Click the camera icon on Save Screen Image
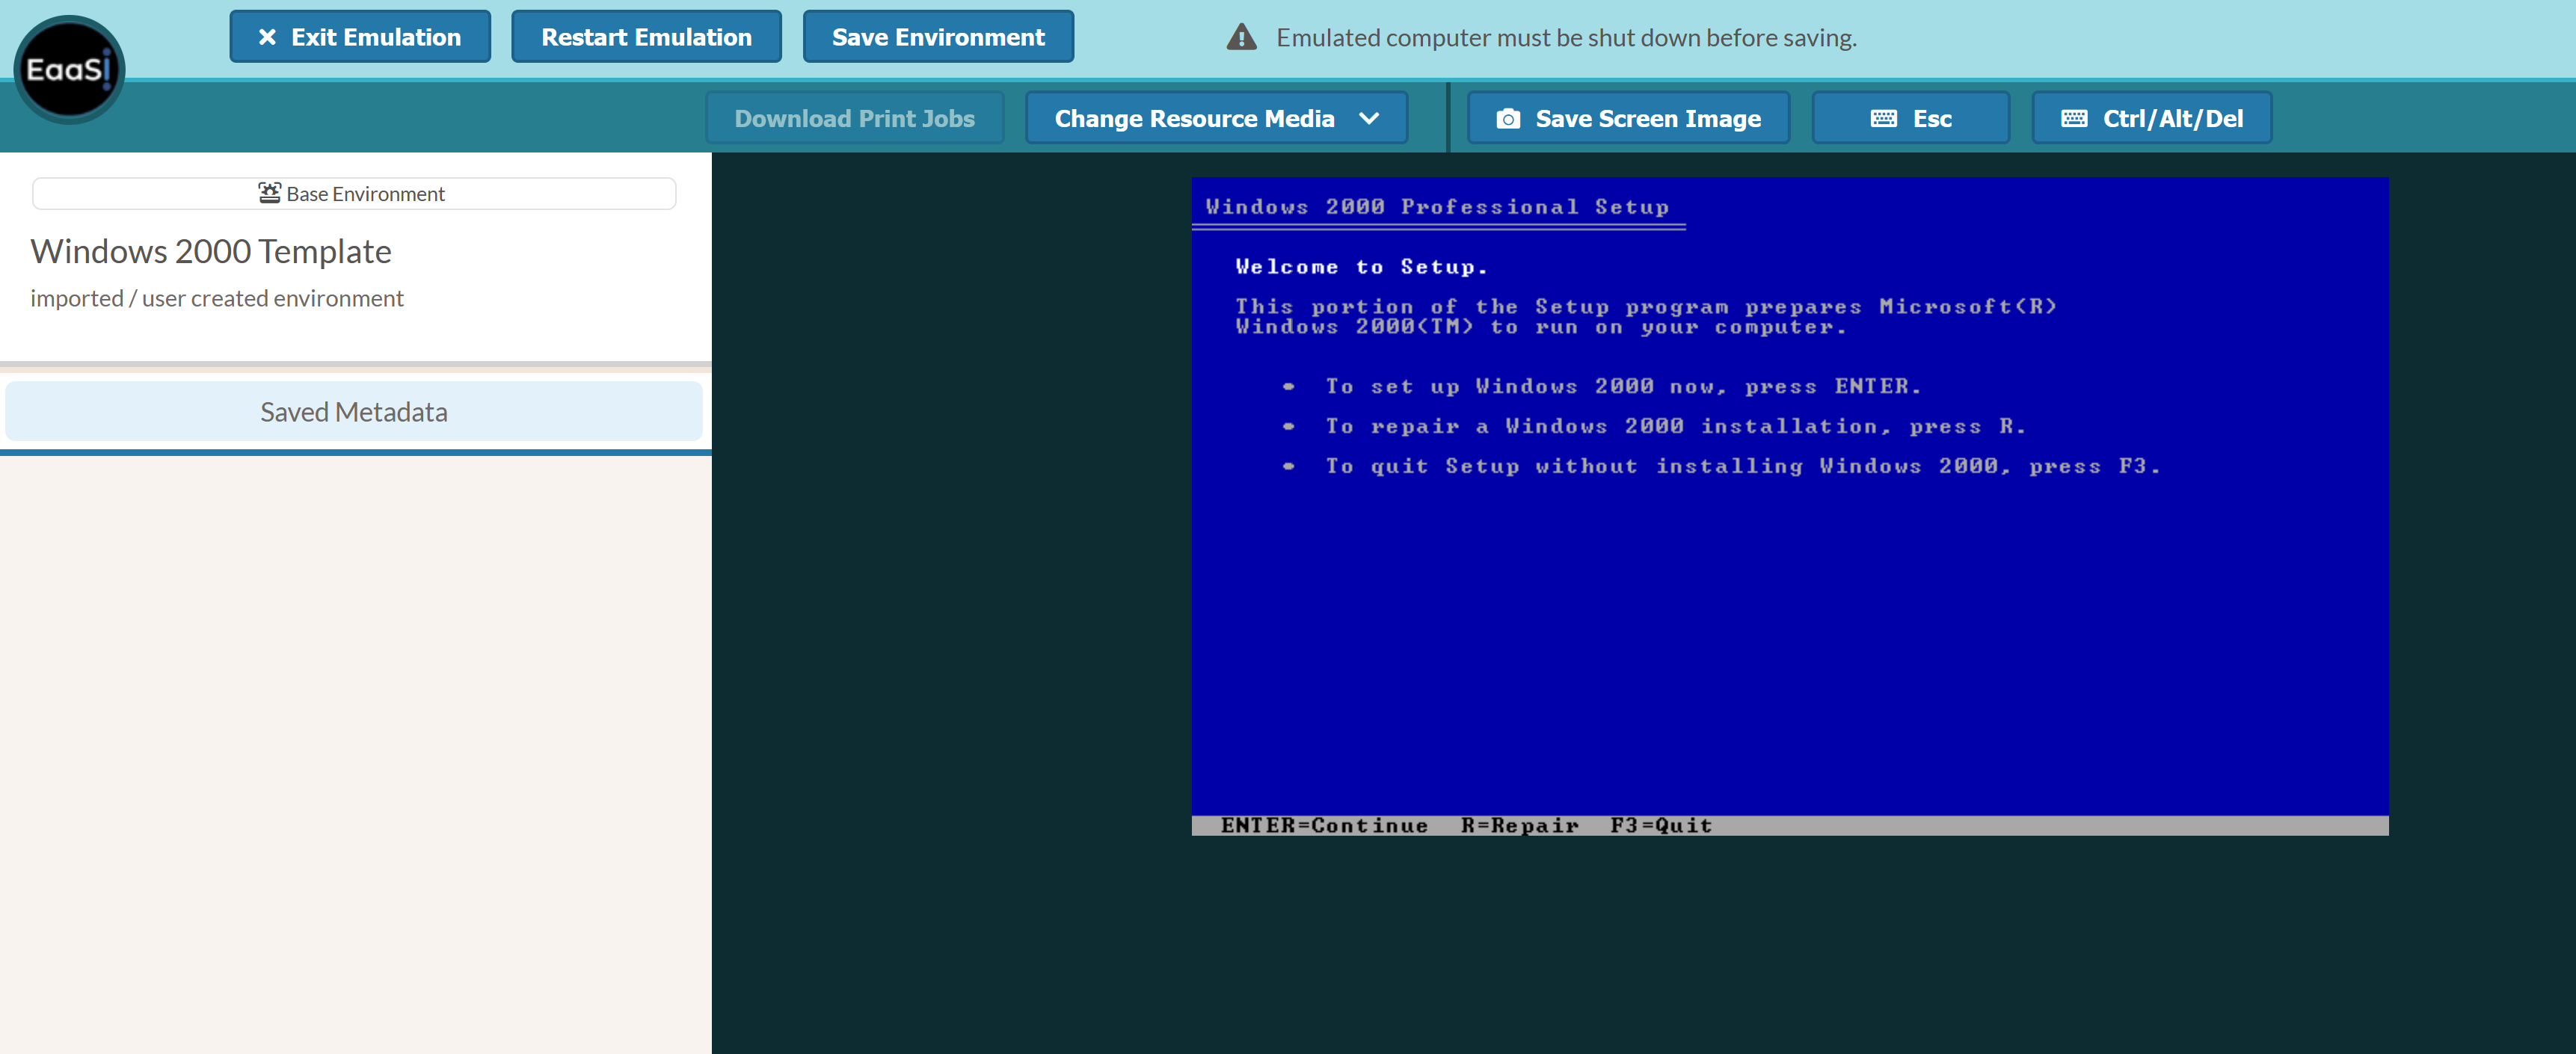2576x1054 pixels. [x=1508, y=119]
